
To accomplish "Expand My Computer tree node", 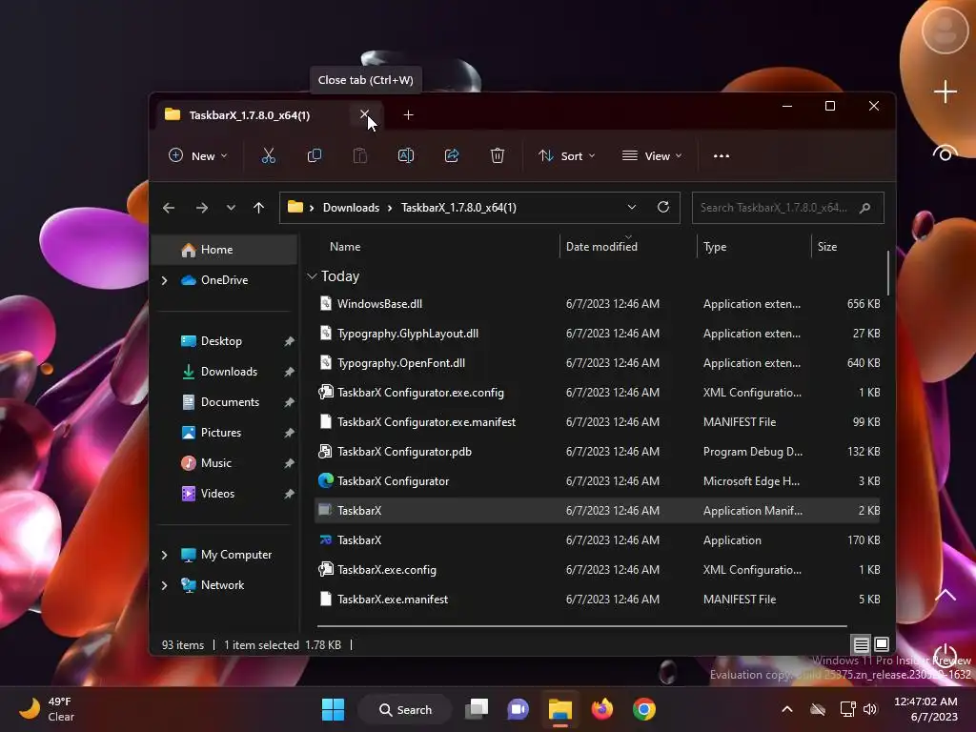I will pyautogui.click(x=164, y=555).
